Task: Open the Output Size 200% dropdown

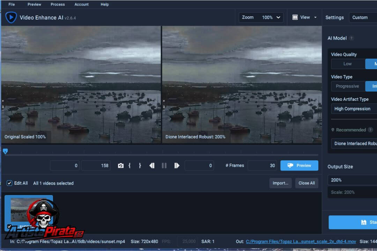Action: pos(353,180)
